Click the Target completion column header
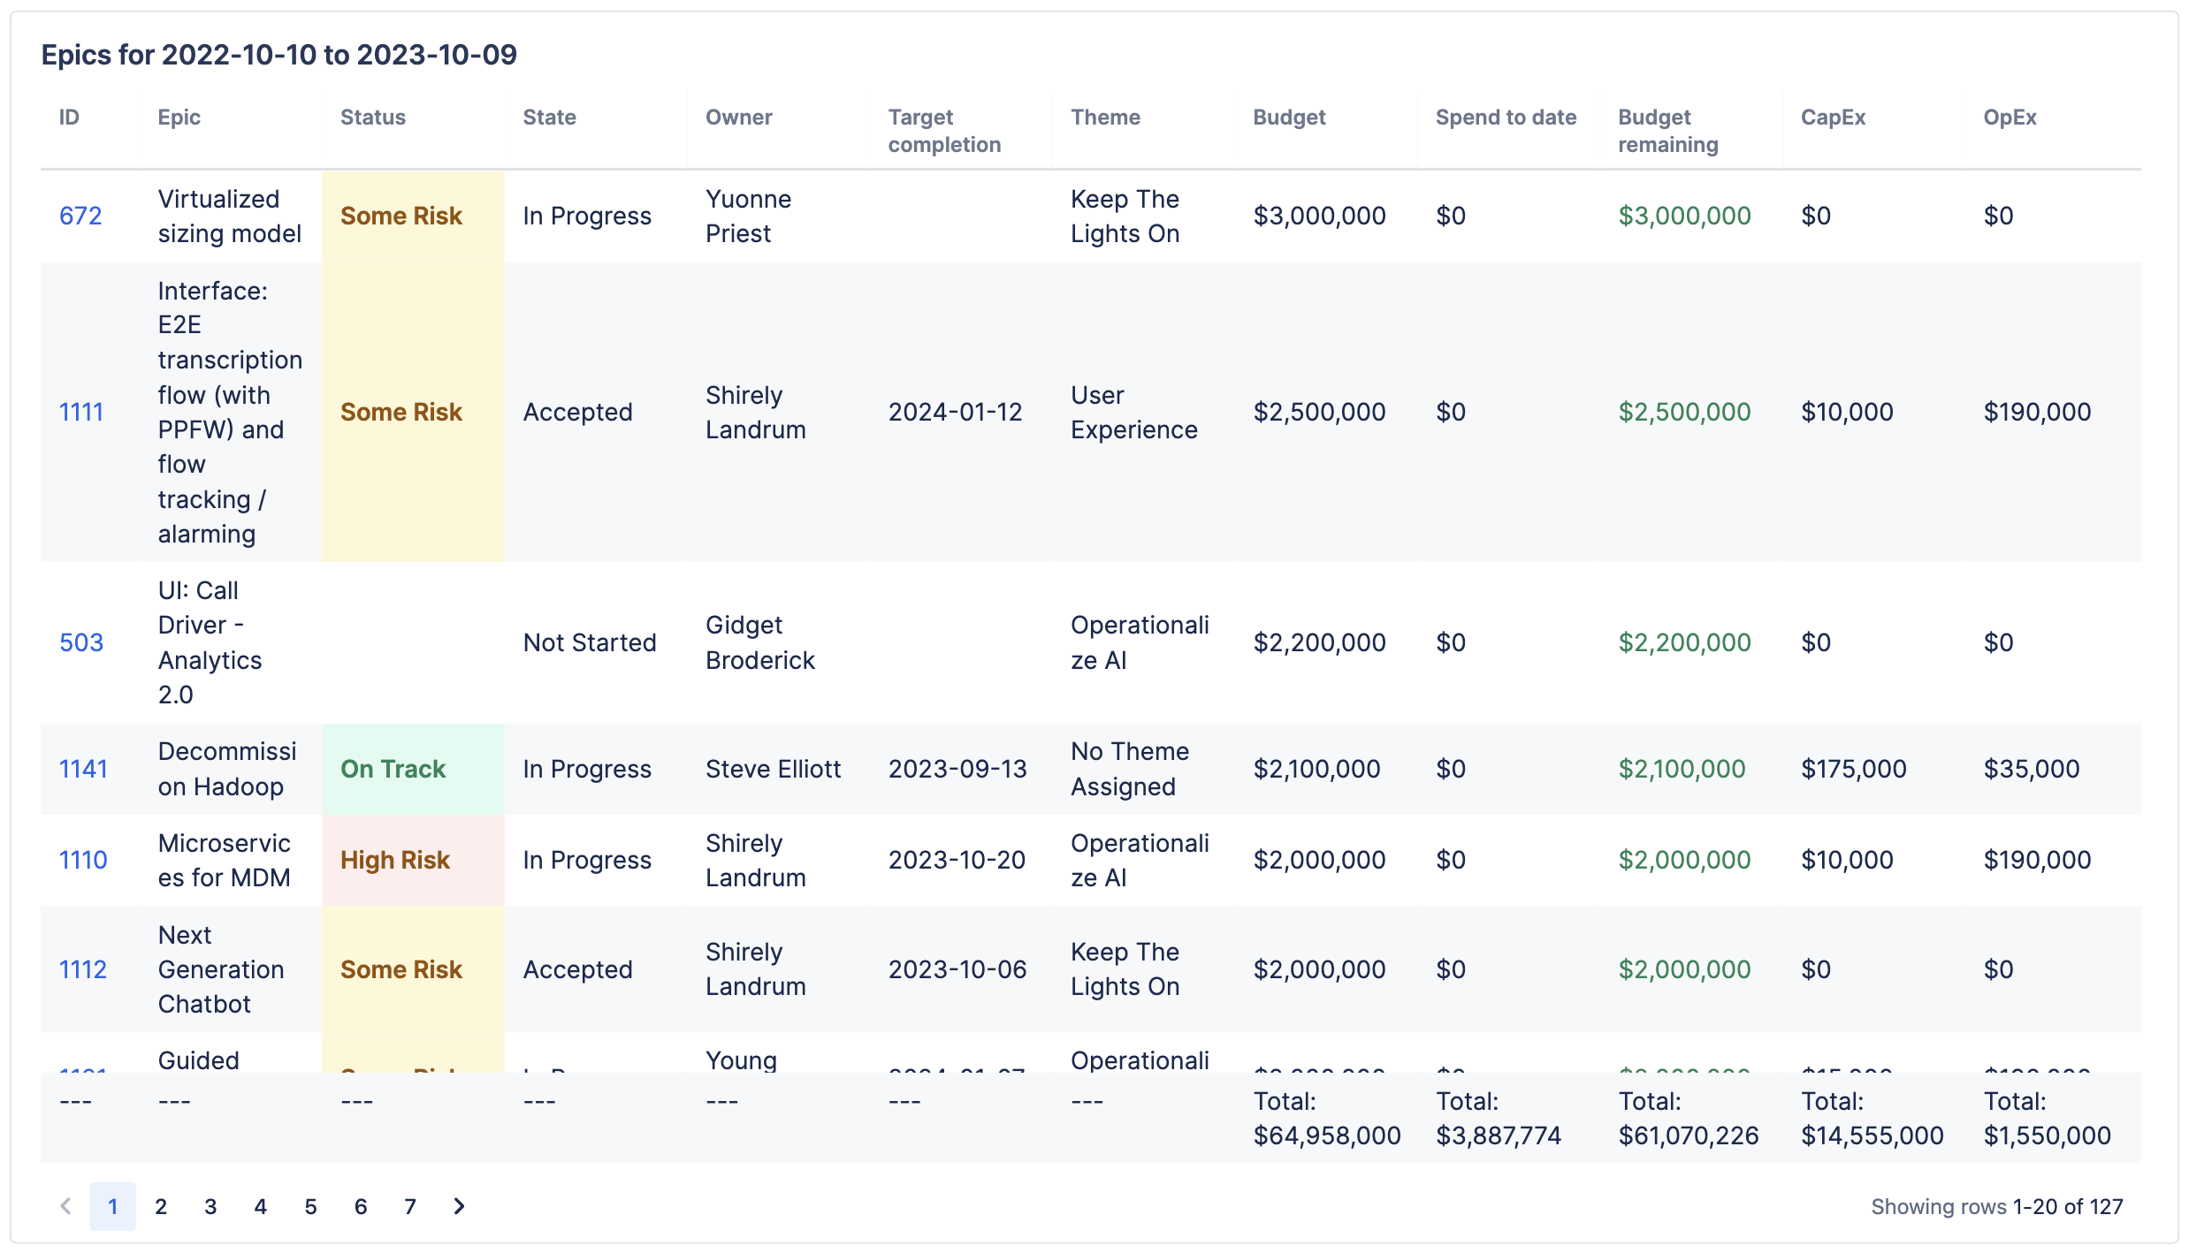The image size is (2189, 1253). [x=944, y=131]
